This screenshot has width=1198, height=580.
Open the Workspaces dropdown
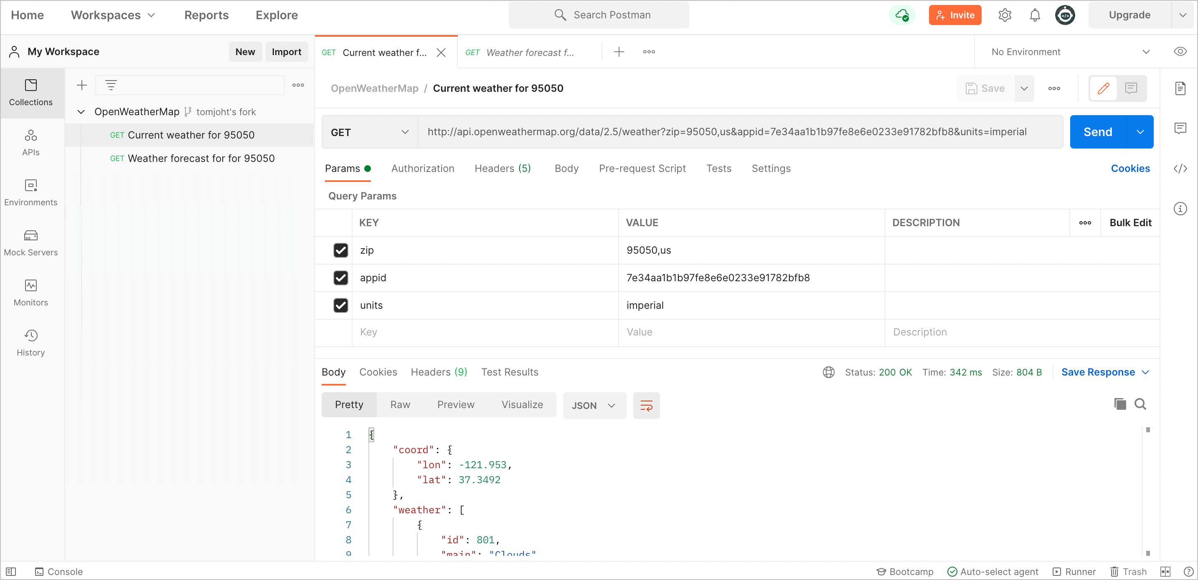pos(113,15)
